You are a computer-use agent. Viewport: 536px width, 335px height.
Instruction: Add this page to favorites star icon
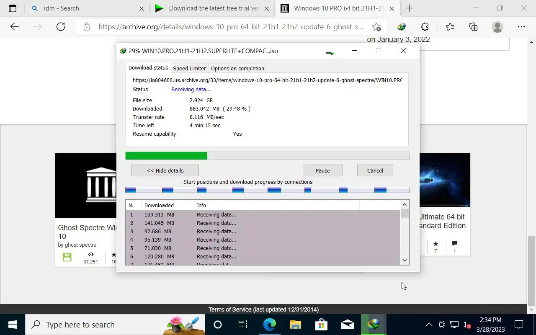[x=376, y=27]
